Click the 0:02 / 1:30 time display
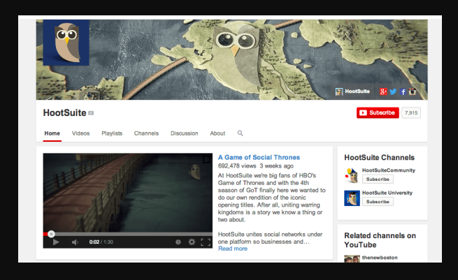458x280 pixels. coord(101,242)
